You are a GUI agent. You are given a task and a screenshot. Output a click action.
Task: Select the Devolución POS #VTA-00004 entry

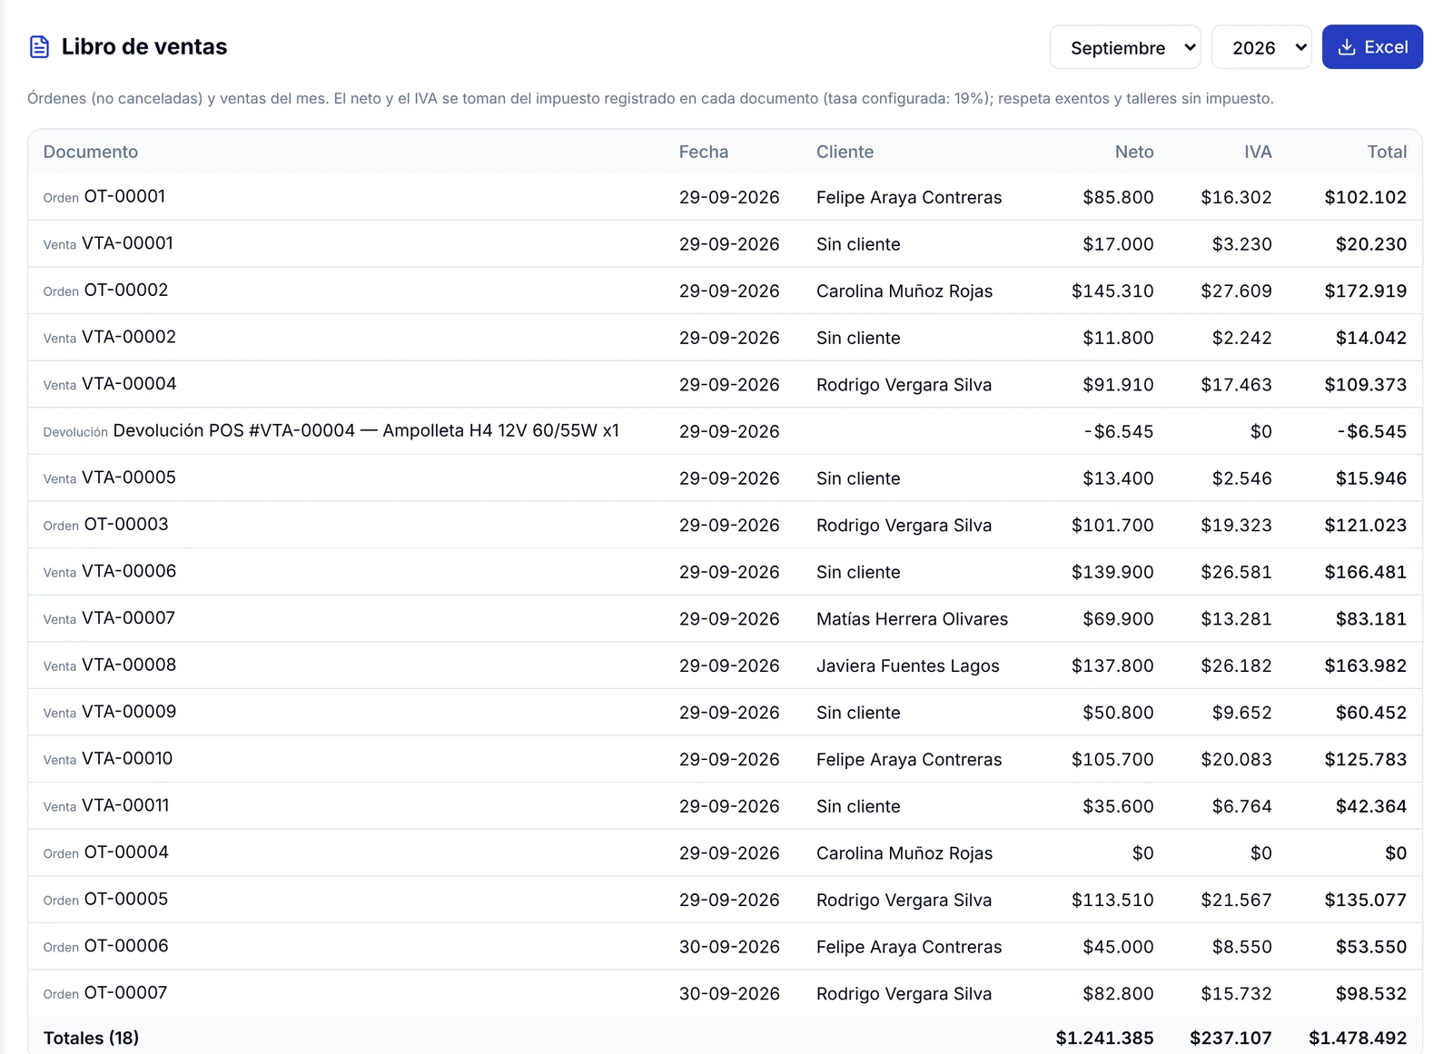(x=725, y=431)
